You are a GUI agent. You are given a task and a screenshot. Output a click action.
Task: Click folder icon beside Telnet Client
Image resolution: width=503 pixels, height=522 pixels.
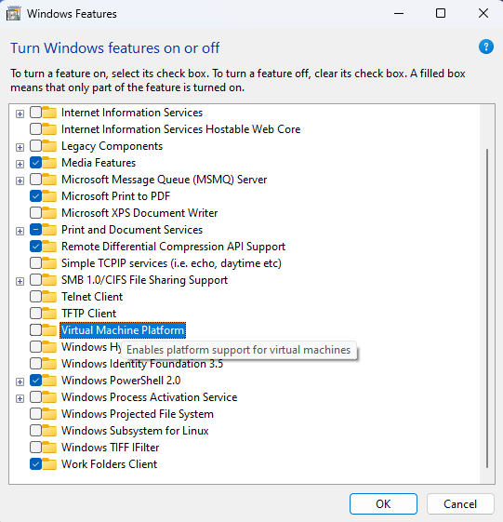[x=49, y=297]
